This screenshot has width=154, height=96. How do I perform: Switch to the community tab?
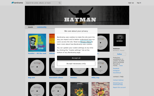42,27
